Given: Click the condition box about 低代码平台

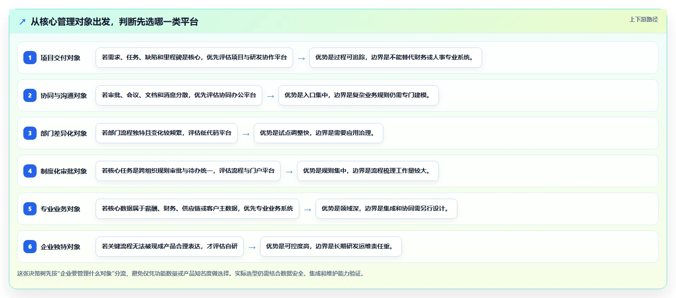Looking at the screenshot, I should (167, 133).
